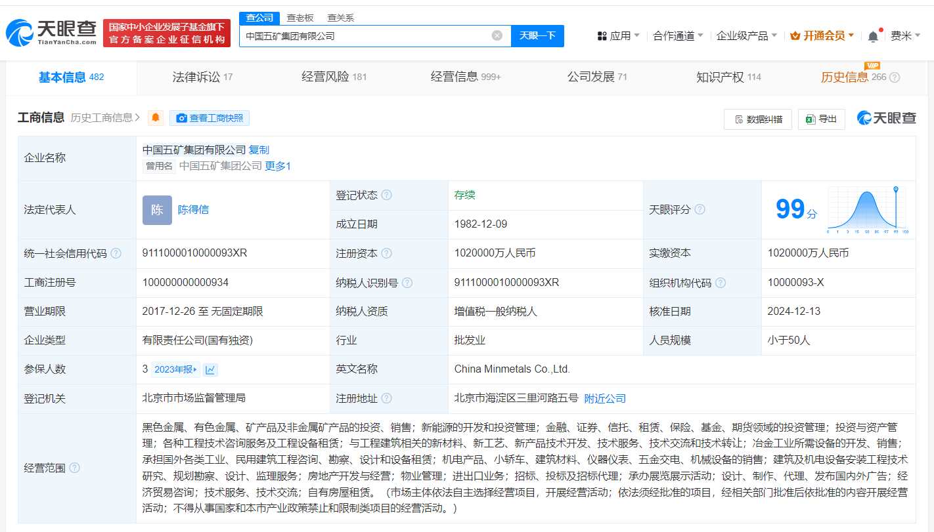This screenshot has width=934, height=532.
Task: Click in the company name search field
Action: click(x=365, y=35)
